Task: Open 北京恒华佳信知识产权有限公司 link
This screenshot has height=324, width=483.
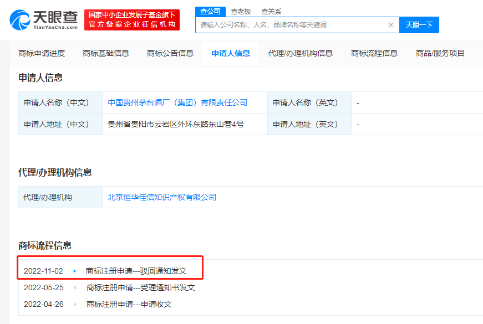Action: click(x=162, y=197)
